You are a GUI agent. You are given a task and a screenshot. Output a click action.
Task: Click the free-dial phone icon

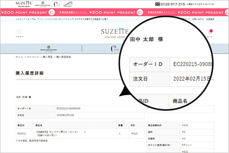[x=158, y=4]
